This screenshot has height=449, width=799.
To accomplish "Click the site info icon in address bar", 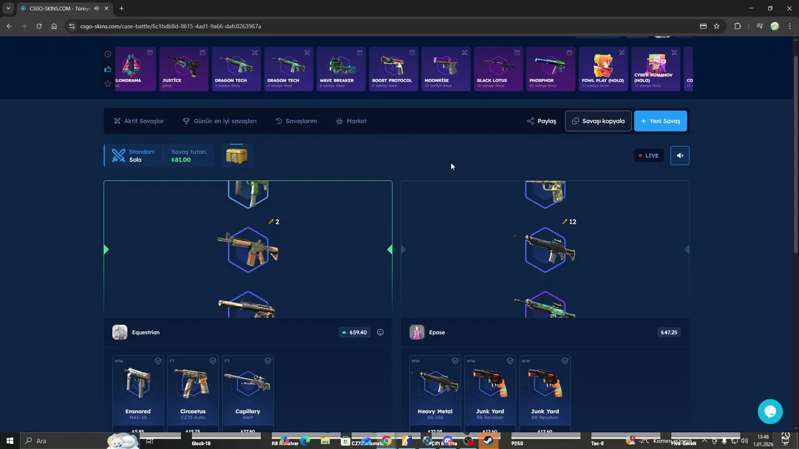I will (x=72, y=26).
